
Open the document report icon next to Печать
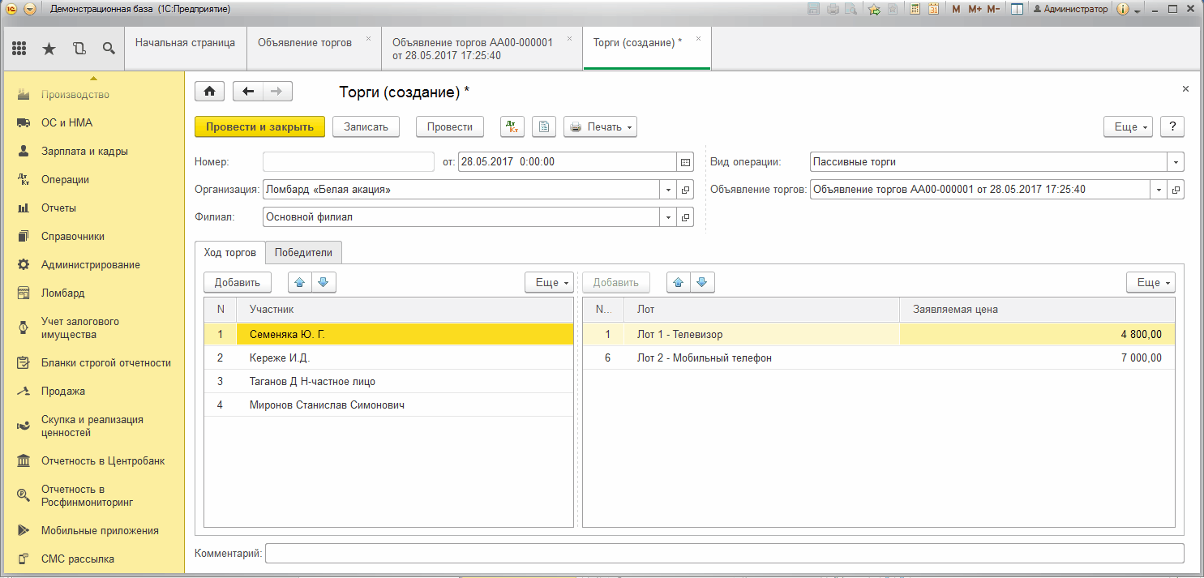point(544,126)
